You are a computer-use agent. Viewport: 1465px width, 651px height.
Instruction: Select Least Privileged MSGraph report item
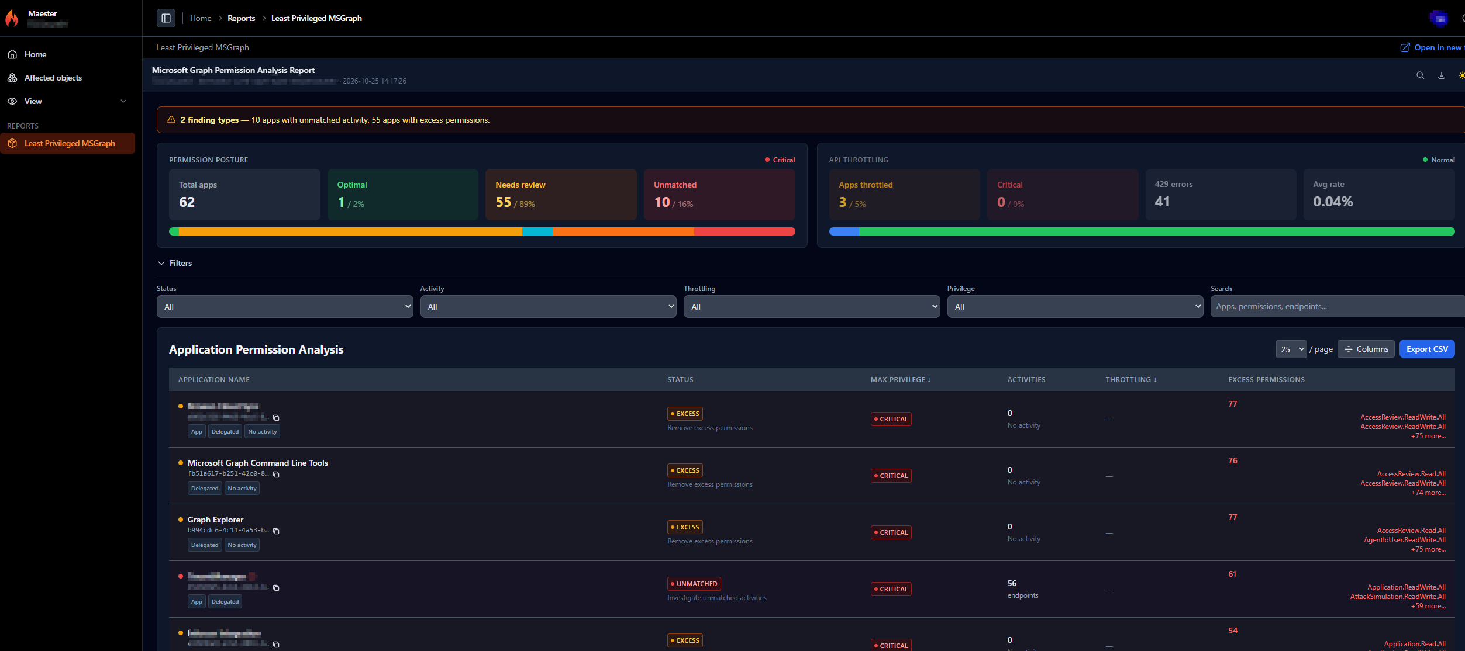point(67,143)
